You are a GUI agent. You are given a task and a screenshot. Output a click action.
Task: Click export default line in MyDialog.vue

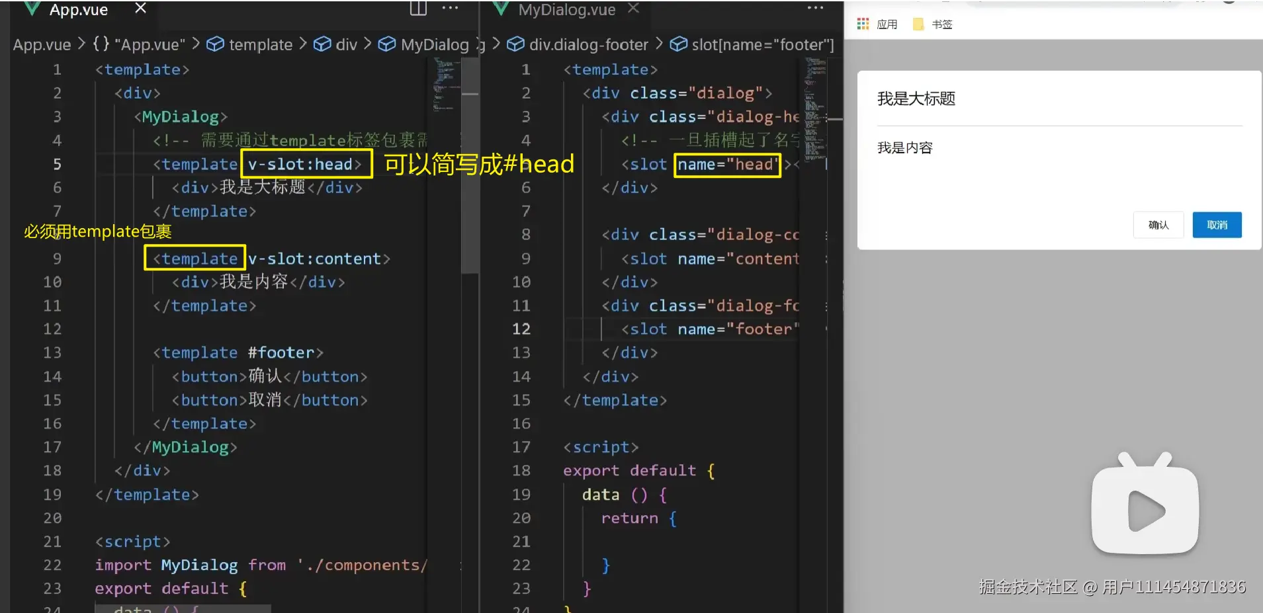coord(639,471)
